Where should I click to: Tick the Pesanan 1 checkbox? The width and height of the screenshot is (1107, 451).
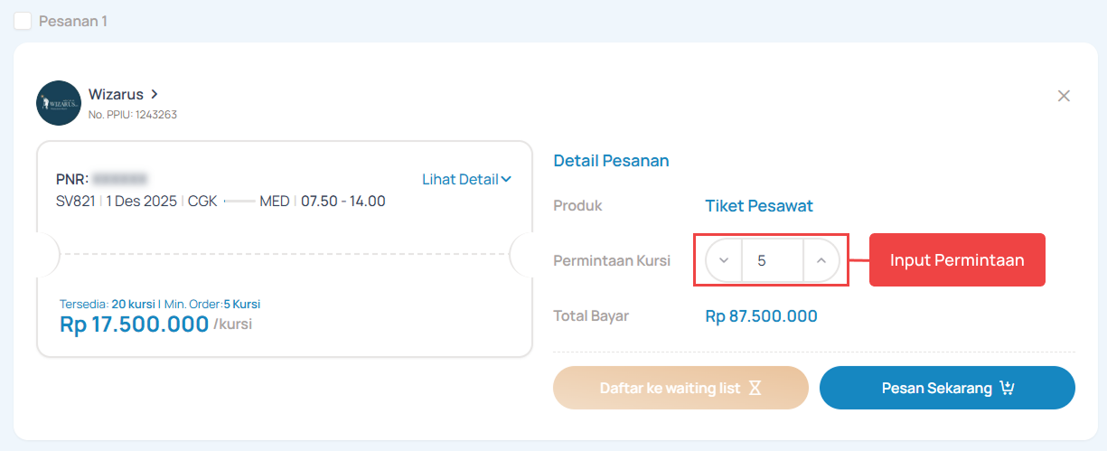(23, 21)
